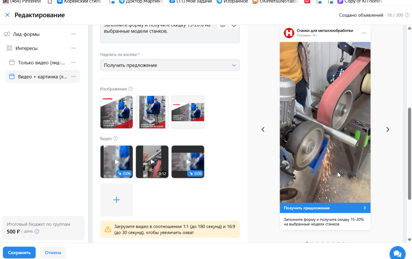Open the Pinterest bookmark
This screenshot has width=412, height=259.
click(22, 2)
